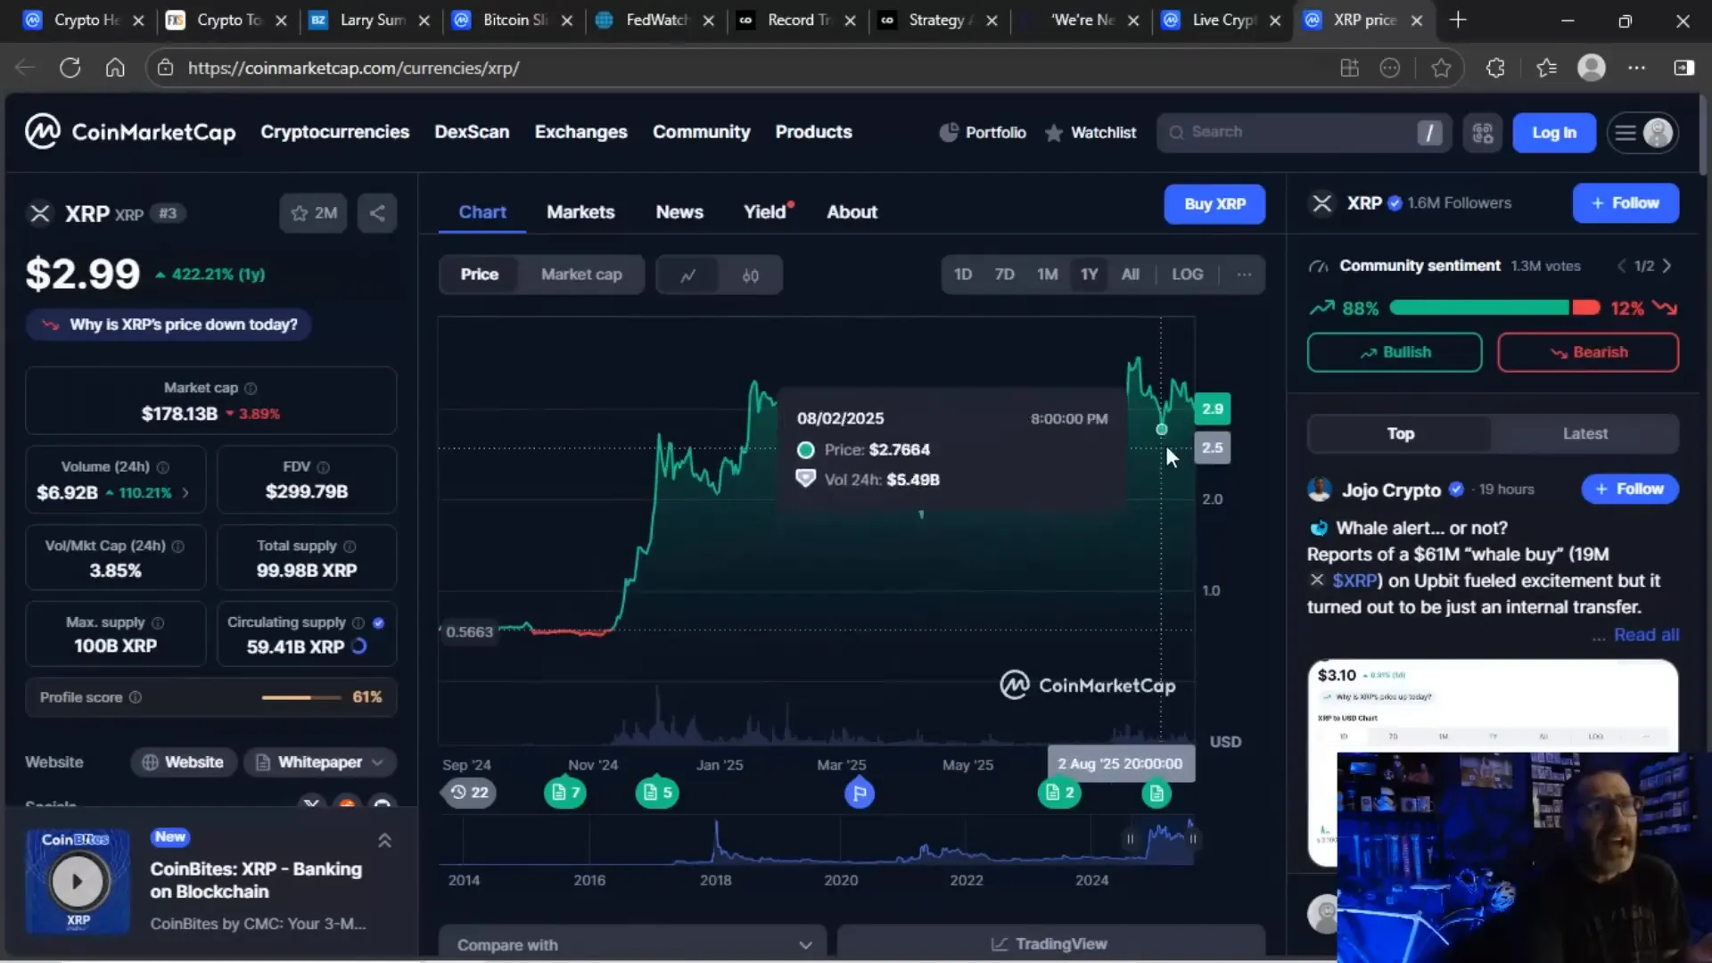Open the Compare with dropdown
The image size is (1712, 963).
pyautogui.click(x=633, y=944)
